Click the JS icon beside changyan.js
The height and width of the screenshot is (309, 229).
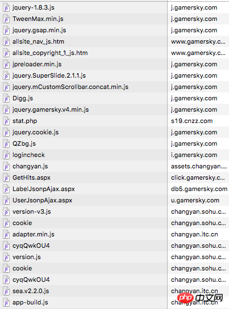tap(6, 167)
